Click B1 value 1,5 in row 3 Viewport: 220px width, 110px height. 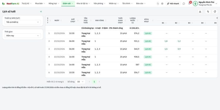[x=166, y=49]
